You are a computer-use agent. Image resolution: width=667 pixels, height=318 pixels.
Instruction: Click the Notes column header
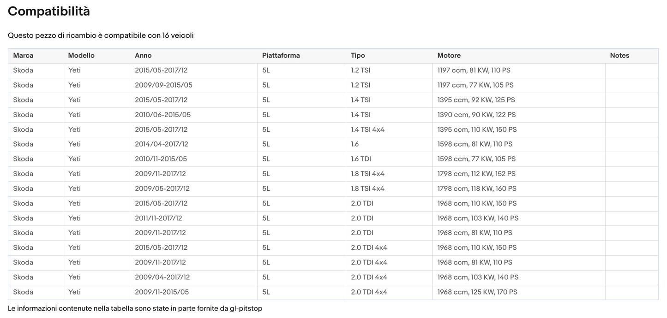click(619, 56)
